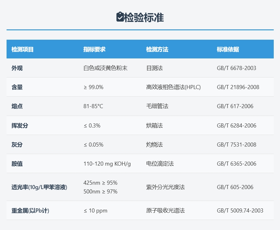Image resolution: width=280 pixels, height=230 pixels.
Task: Click the 检验标准 heading text
Action: 144,17
